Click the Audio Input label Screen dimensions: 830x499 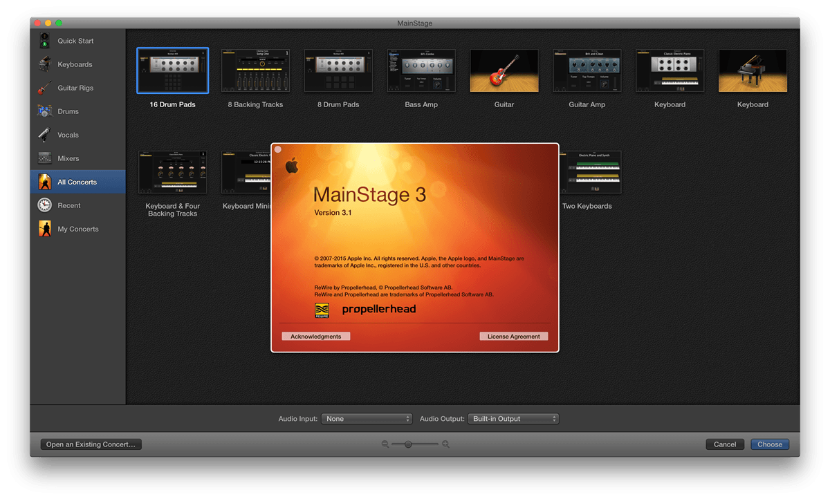(298, 419)
